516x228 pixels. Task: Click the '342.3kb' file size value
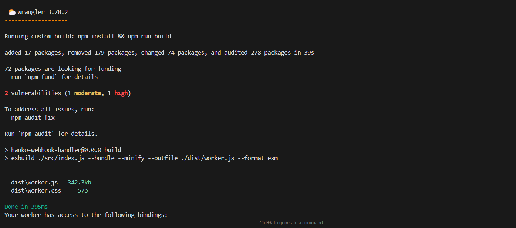[80, 183]
